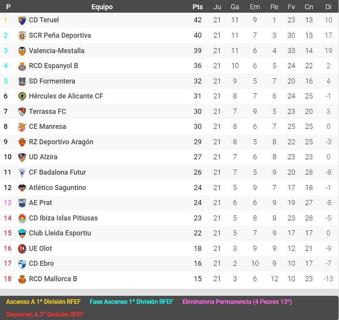Open the Ascenso A 1ª División RFEF legend link
The height and width of the screenshot is (320, 339).
44,302
